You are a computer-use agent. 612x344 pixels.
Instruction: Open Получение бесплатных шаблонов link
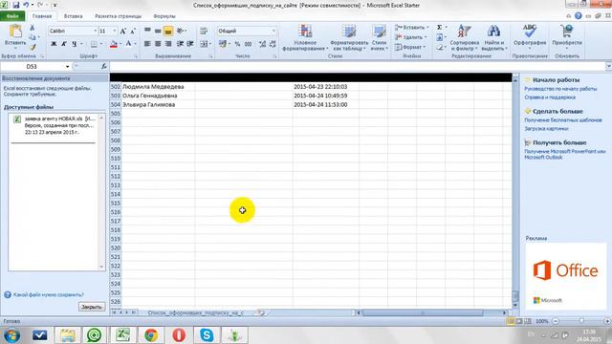pyautogui.click(x=563, y=120)
